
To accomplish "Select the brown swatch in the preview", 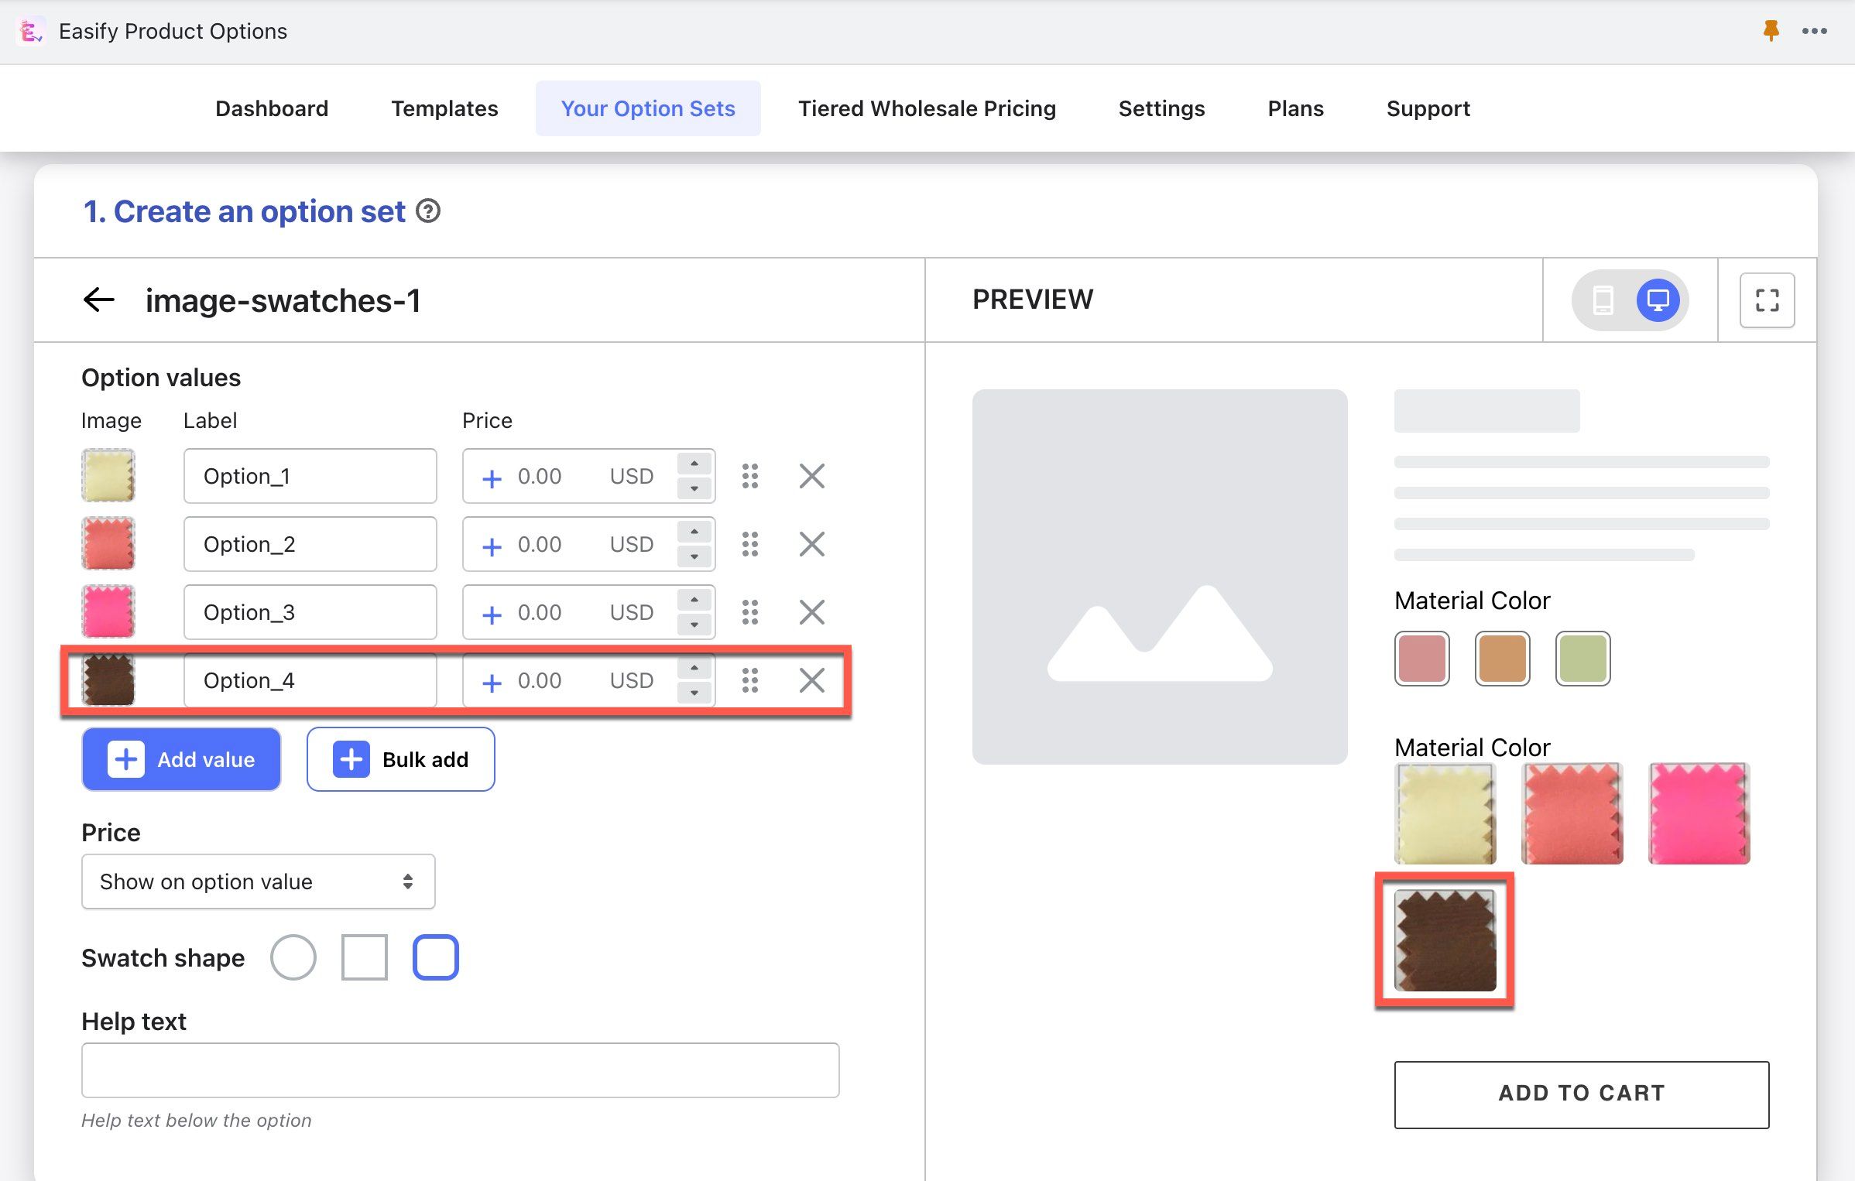I will click(1445, 940).
